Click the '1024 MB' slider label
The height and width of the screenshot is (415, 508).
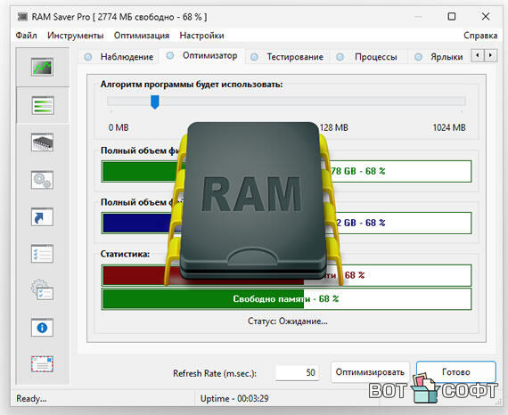pos(449,127)
